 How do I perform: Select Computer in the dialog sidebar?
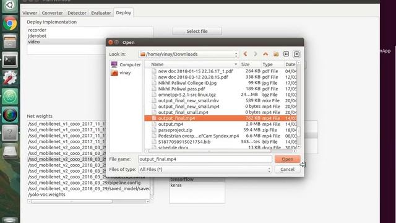(126, 64)
